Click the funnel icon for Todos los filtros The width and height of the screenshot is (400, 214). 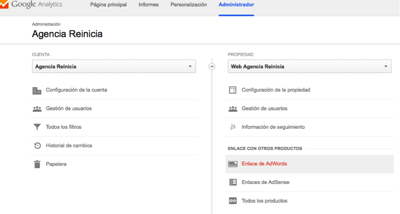pyautogui.click(x=37, y=127)
